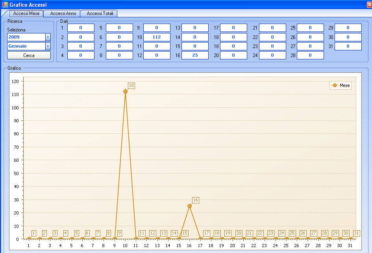This screenshot has width=372, height=253.
Task: Click the app icon in the title bar
Action: (x=5, y=4)
